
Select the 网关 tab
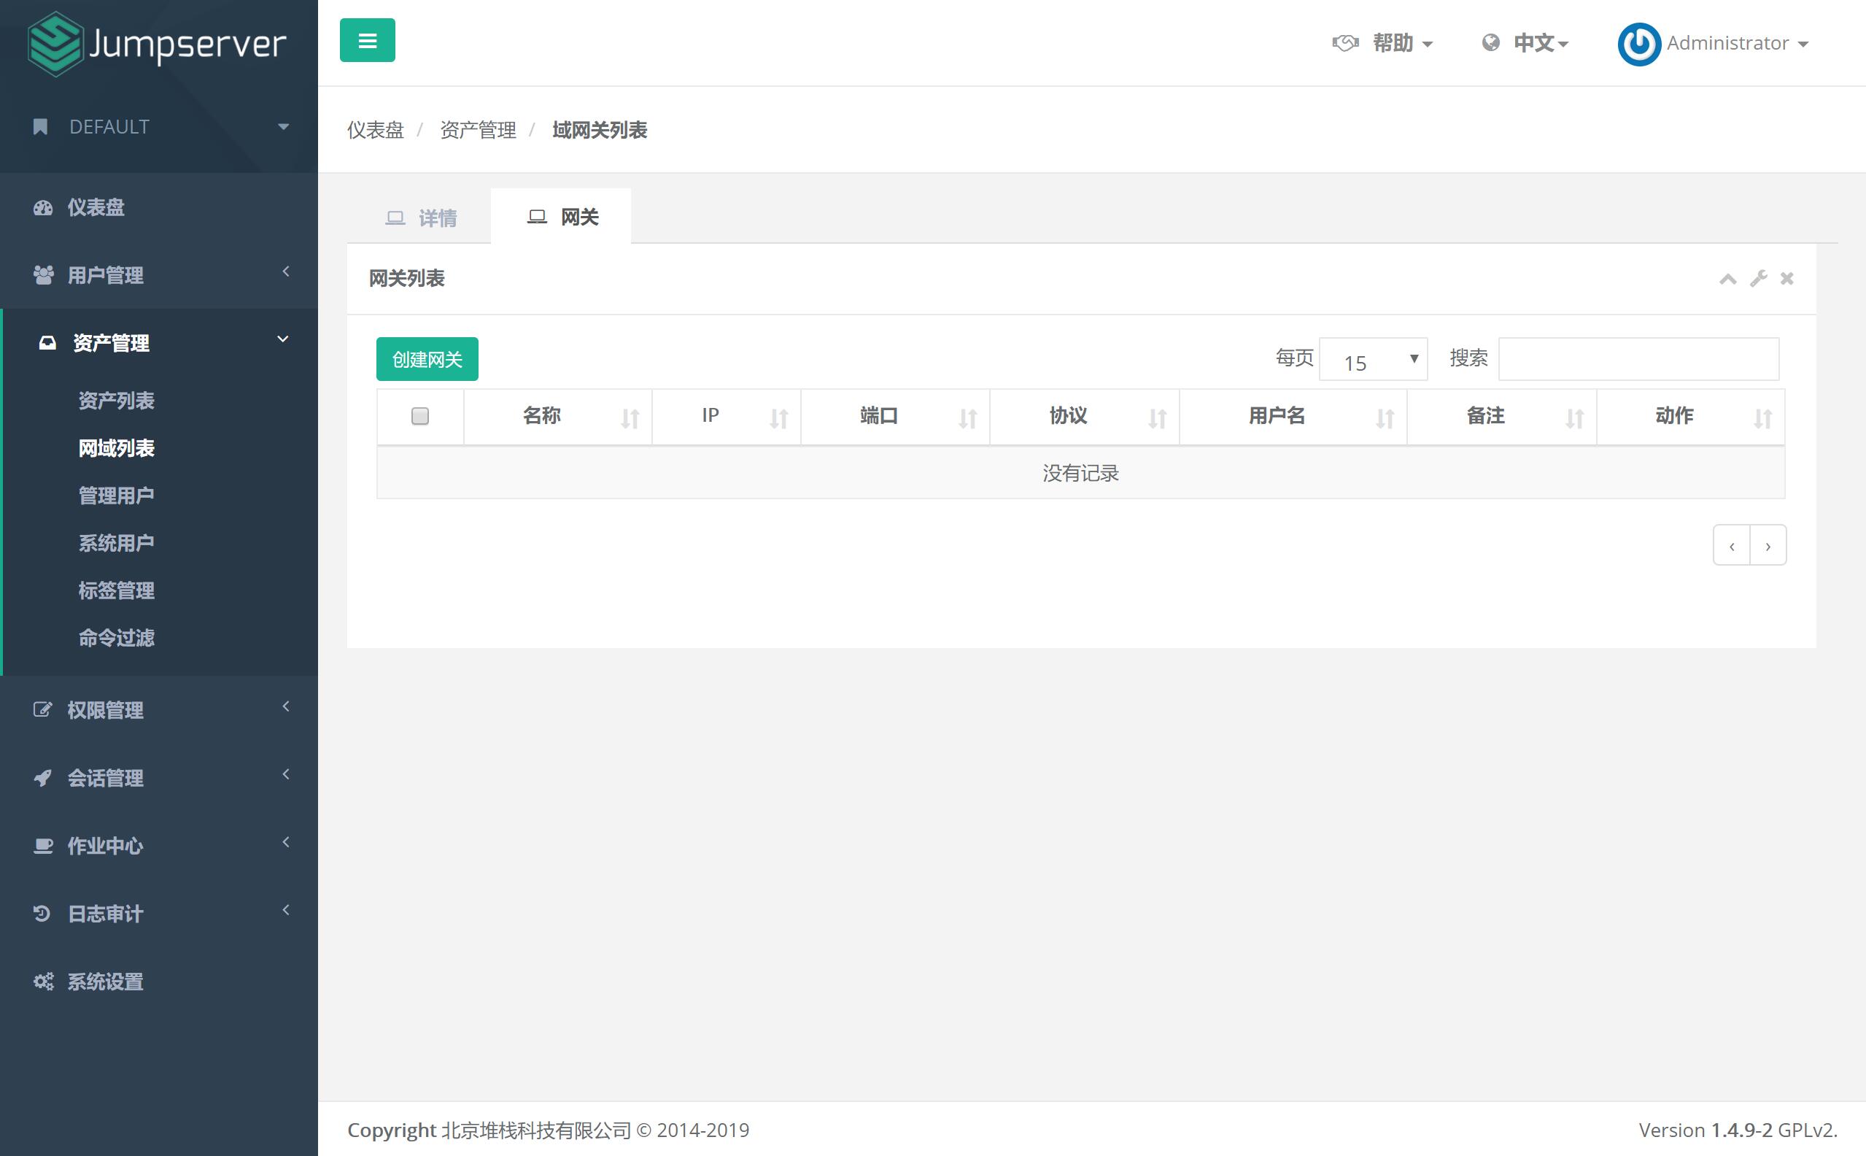click(562, 217)
